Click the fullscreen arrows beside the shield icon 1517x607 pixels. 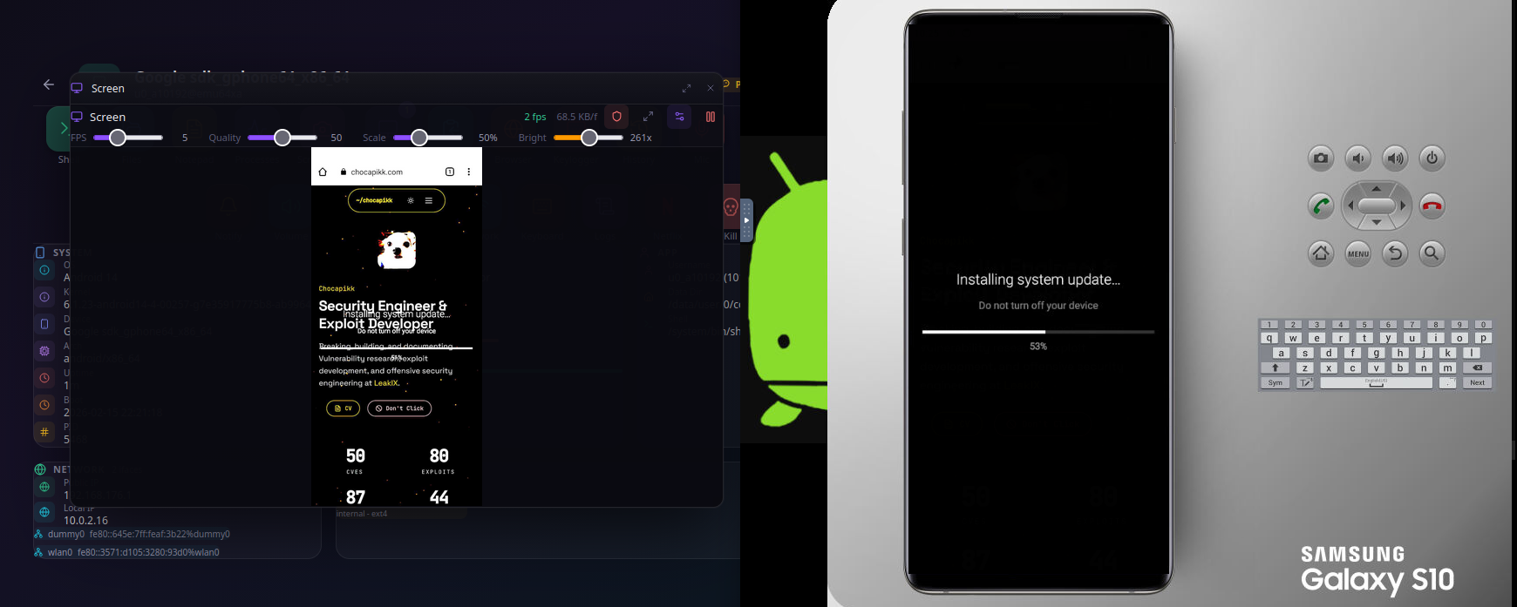648,117
